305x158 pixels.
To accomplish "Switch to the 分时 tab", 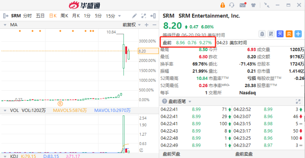I will click(27, 16).
